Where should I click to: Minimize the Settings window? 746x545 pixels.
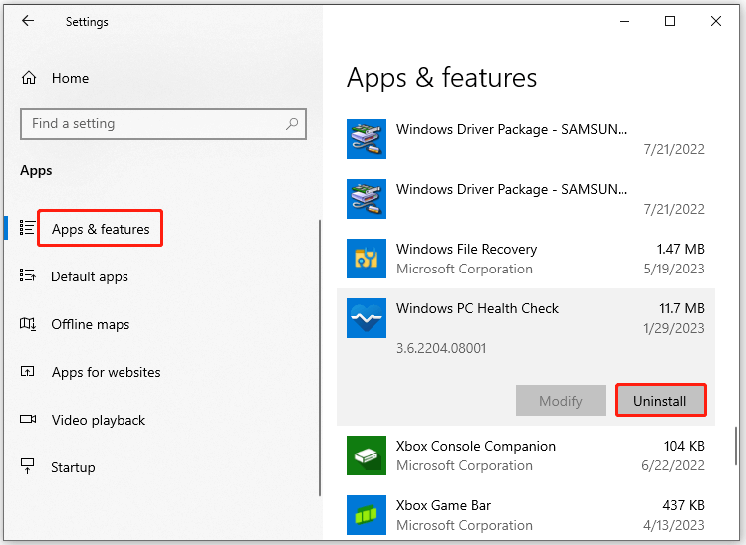point(624,21)
